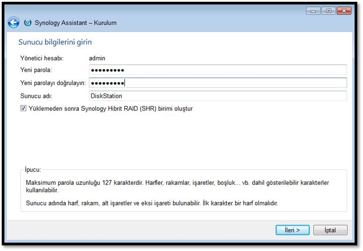Click the blue back arrow button
Viewport: 363px width, 251px height.
[x=14, y=23]
